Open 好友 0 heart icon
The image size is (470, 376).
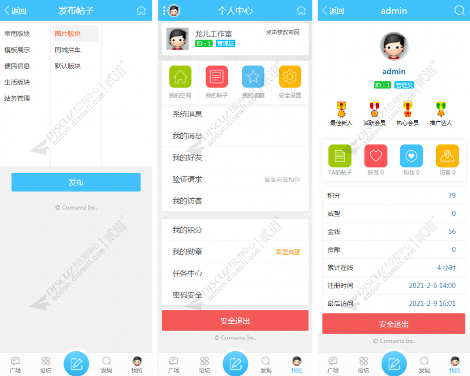point(375,156)
